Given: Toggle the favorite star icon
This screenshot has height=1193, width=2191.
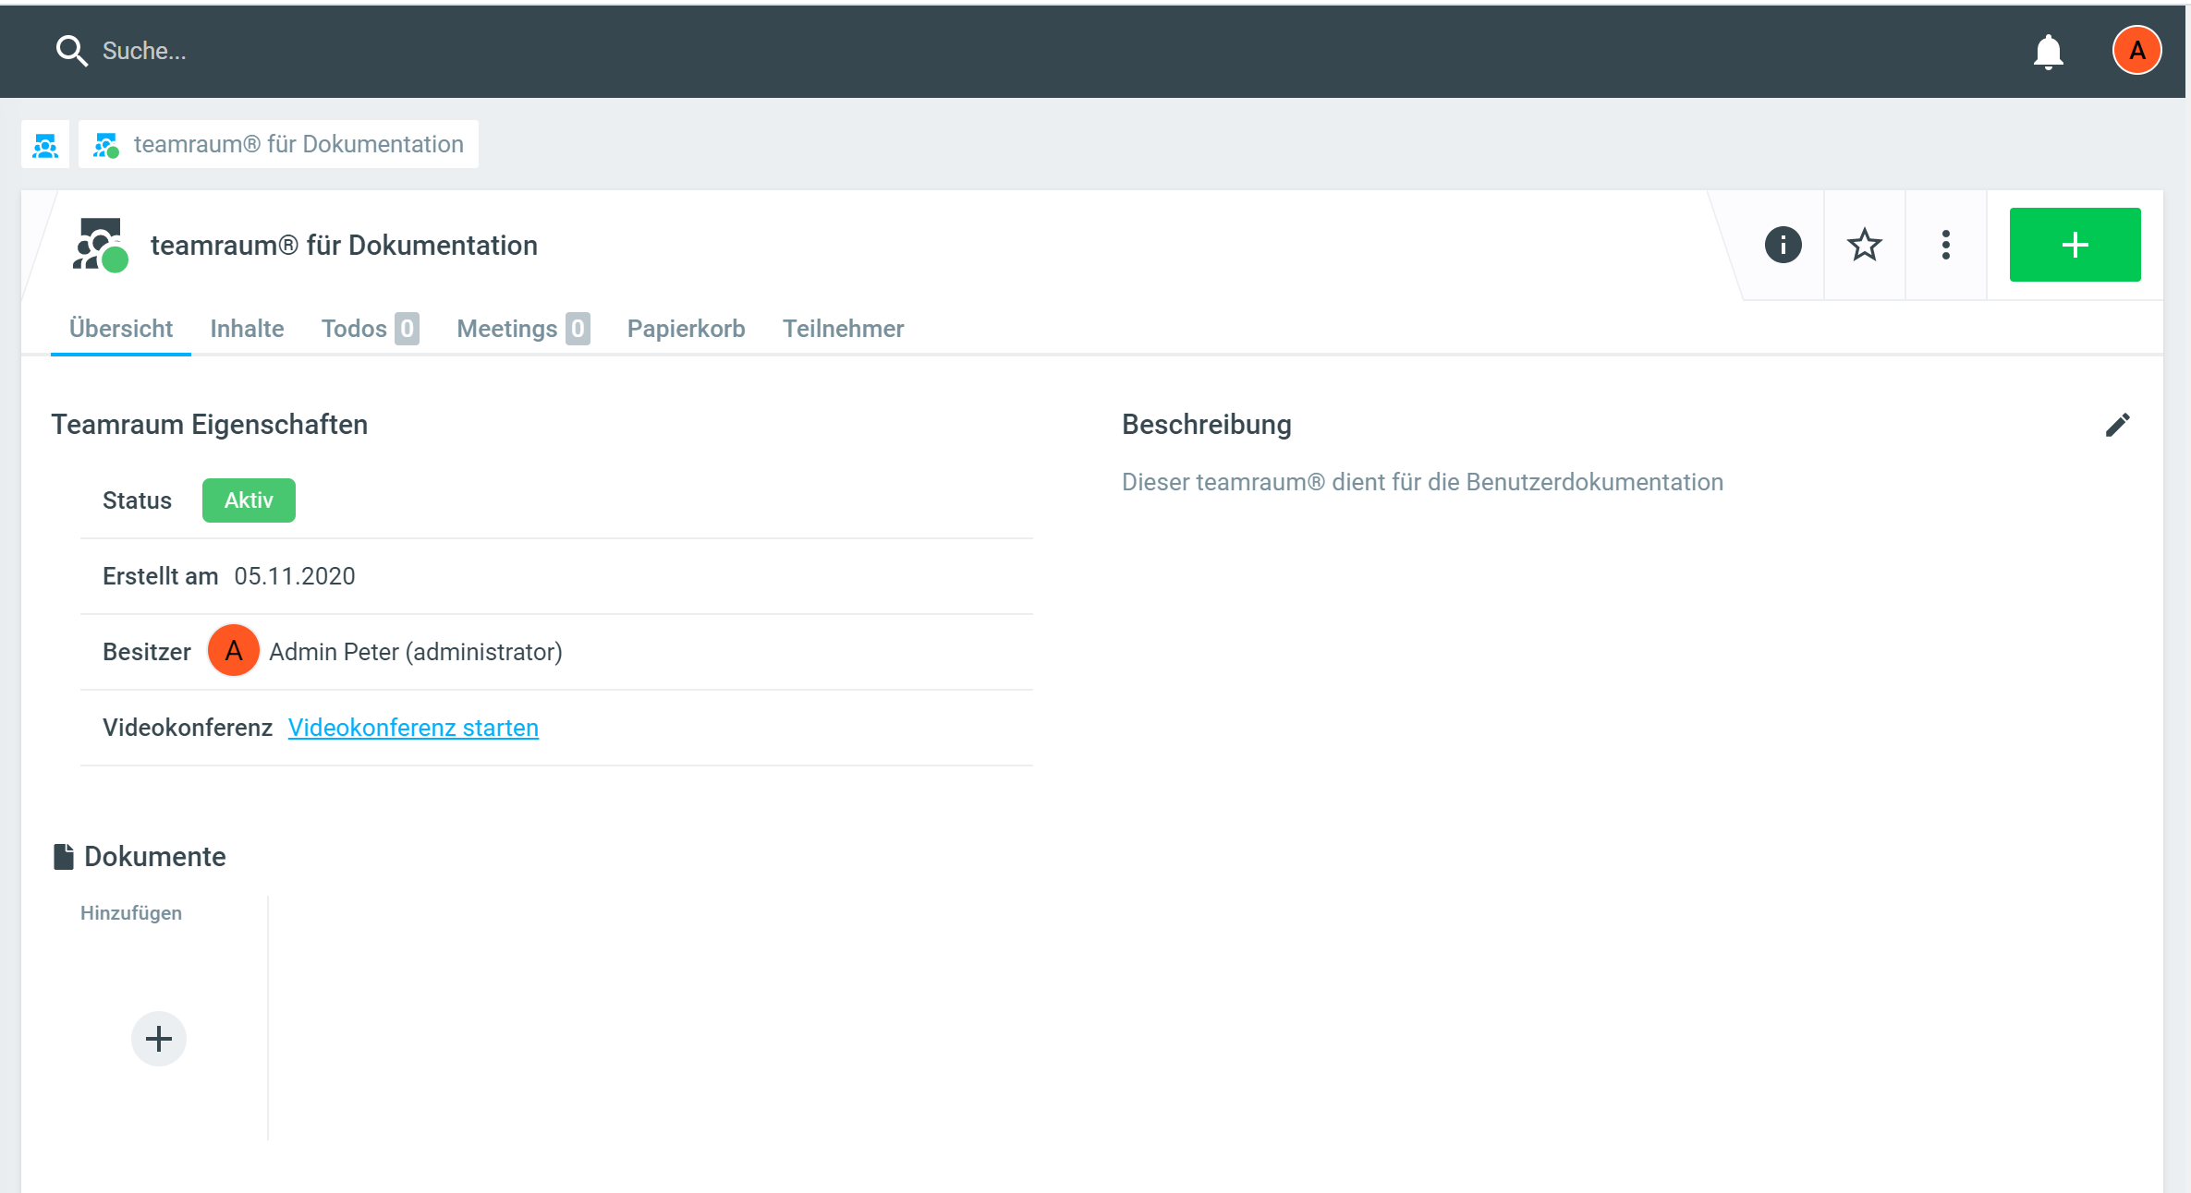Looking at the screenshot, I should coord(1864,245).
